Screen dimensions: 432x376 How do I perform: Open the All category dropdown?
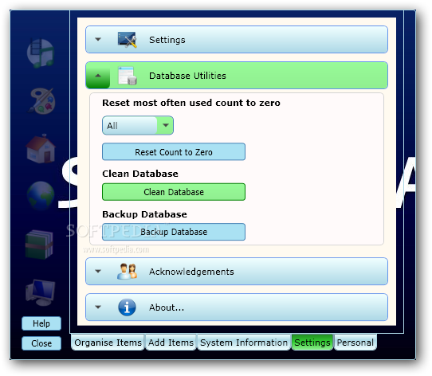(x=138, y=126)
